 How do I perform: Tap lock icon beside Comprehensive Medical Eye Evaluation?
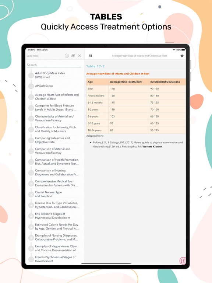[31, 184]
